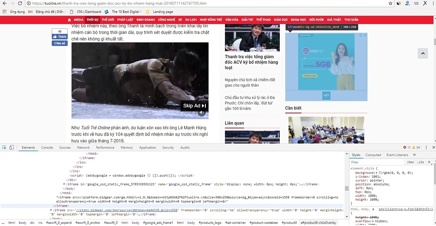
Task: Open article about khu xử lý rác Đa Phước
Action: (250, 103)
